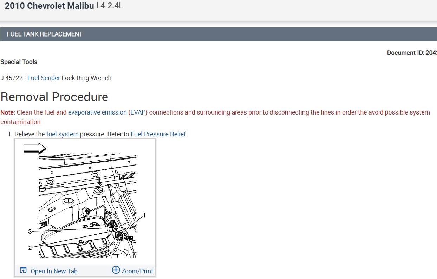This screenshot has width=437, height=279.
Task: Click the Open In New Tab icon
Action: click(23, 271)
